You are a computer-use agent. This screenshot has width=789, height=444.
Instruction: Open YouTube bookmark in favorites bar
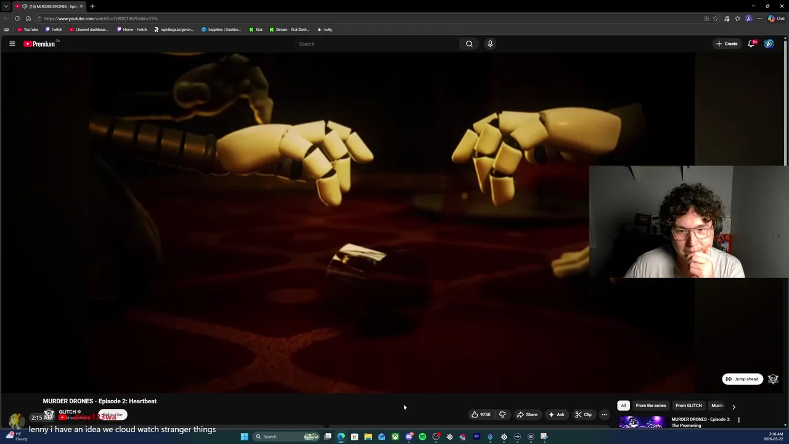coord(28,30)
